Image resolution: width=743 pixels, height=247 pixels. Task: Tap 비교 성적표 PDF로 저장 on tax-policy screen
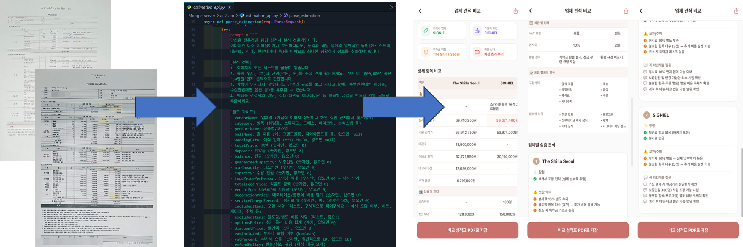tap(578, 230)
